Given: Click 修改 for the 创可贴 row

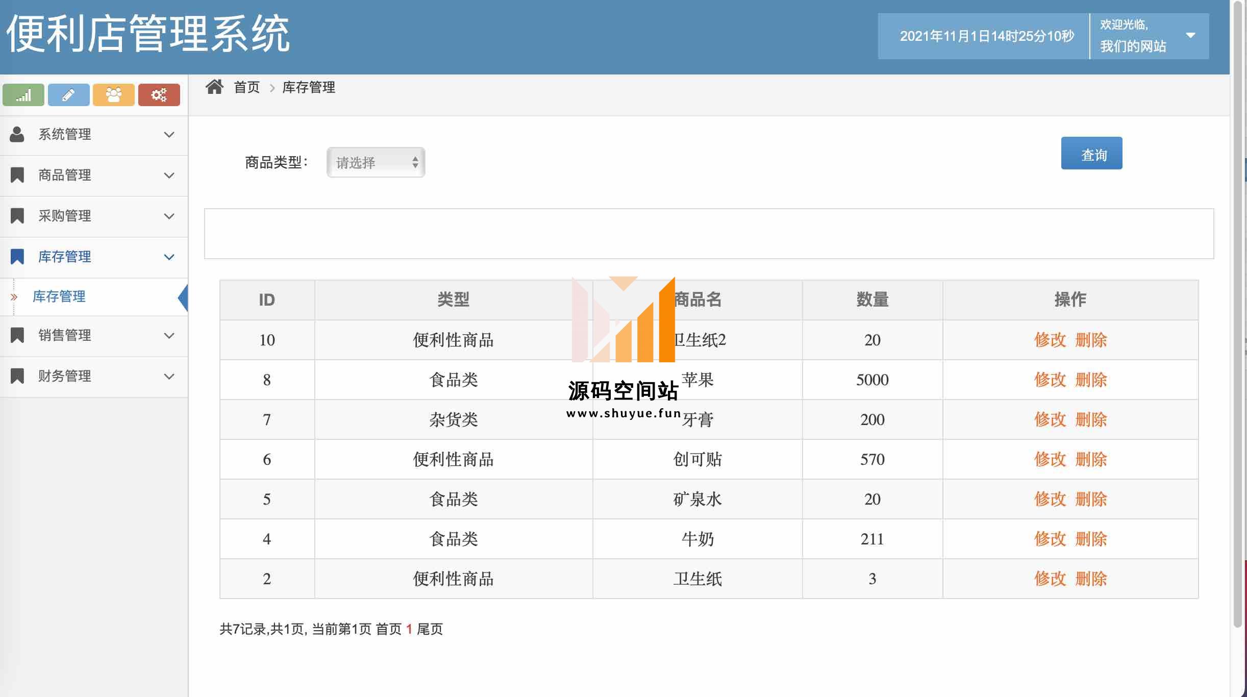Looking at the screenshot, I should pos(1050,459).
